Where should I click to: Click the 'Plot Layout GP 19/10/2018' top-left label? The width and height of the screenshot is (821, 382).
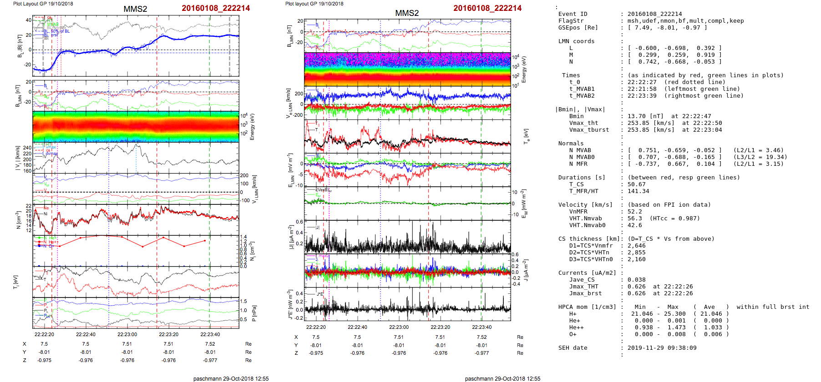click(43, 4)
